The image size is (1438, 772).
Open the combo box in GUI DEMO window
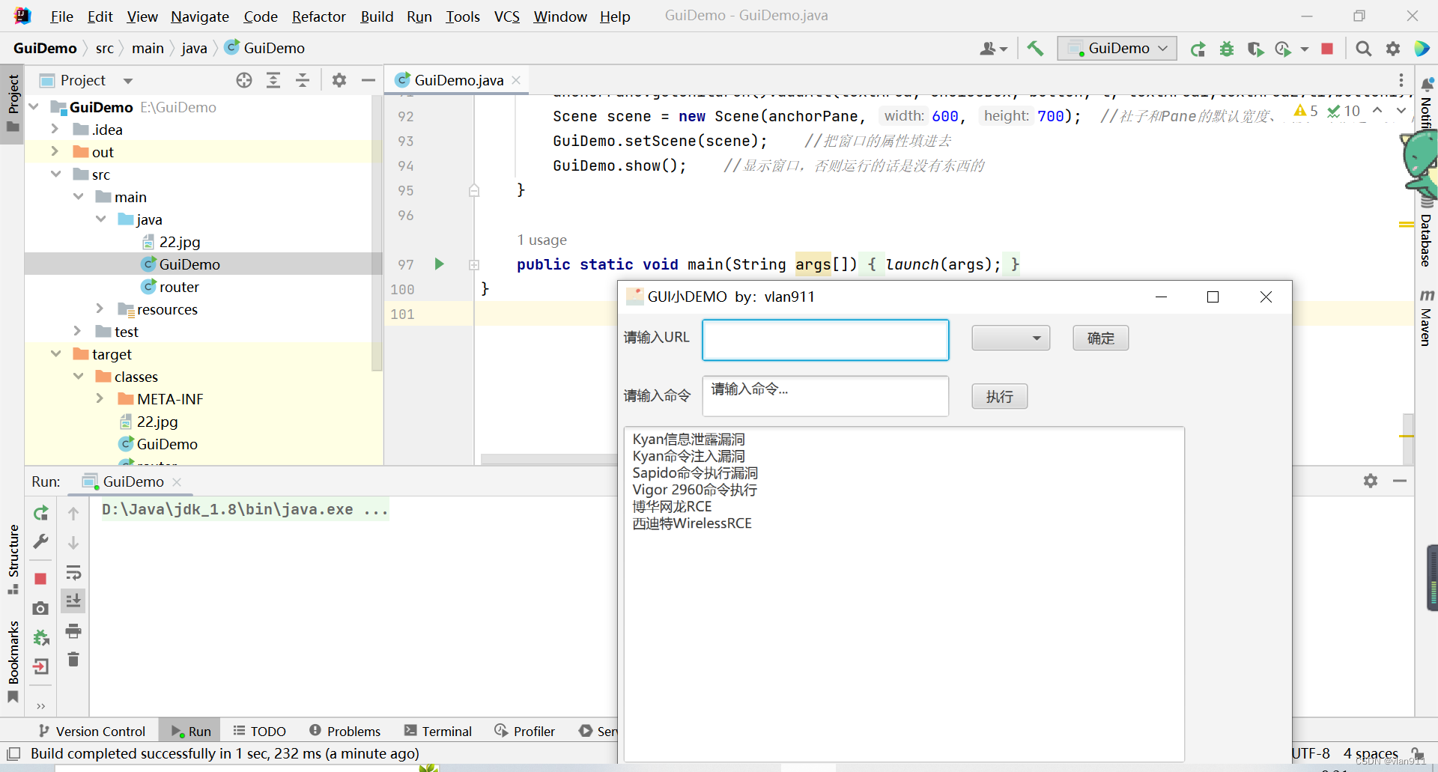[1011, 338]
